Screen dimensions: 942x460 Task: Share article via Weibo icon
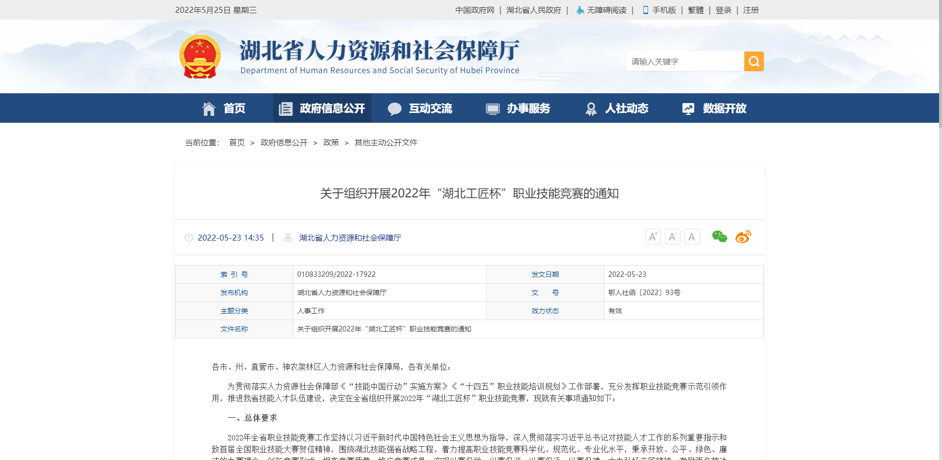[x=743, y=237]
